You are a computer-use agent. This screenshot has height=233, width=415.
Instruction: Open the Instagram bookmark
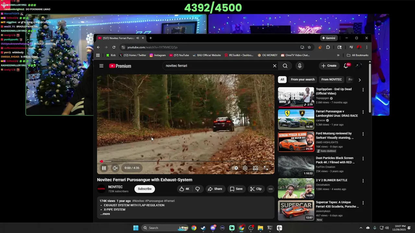(158, 55)
